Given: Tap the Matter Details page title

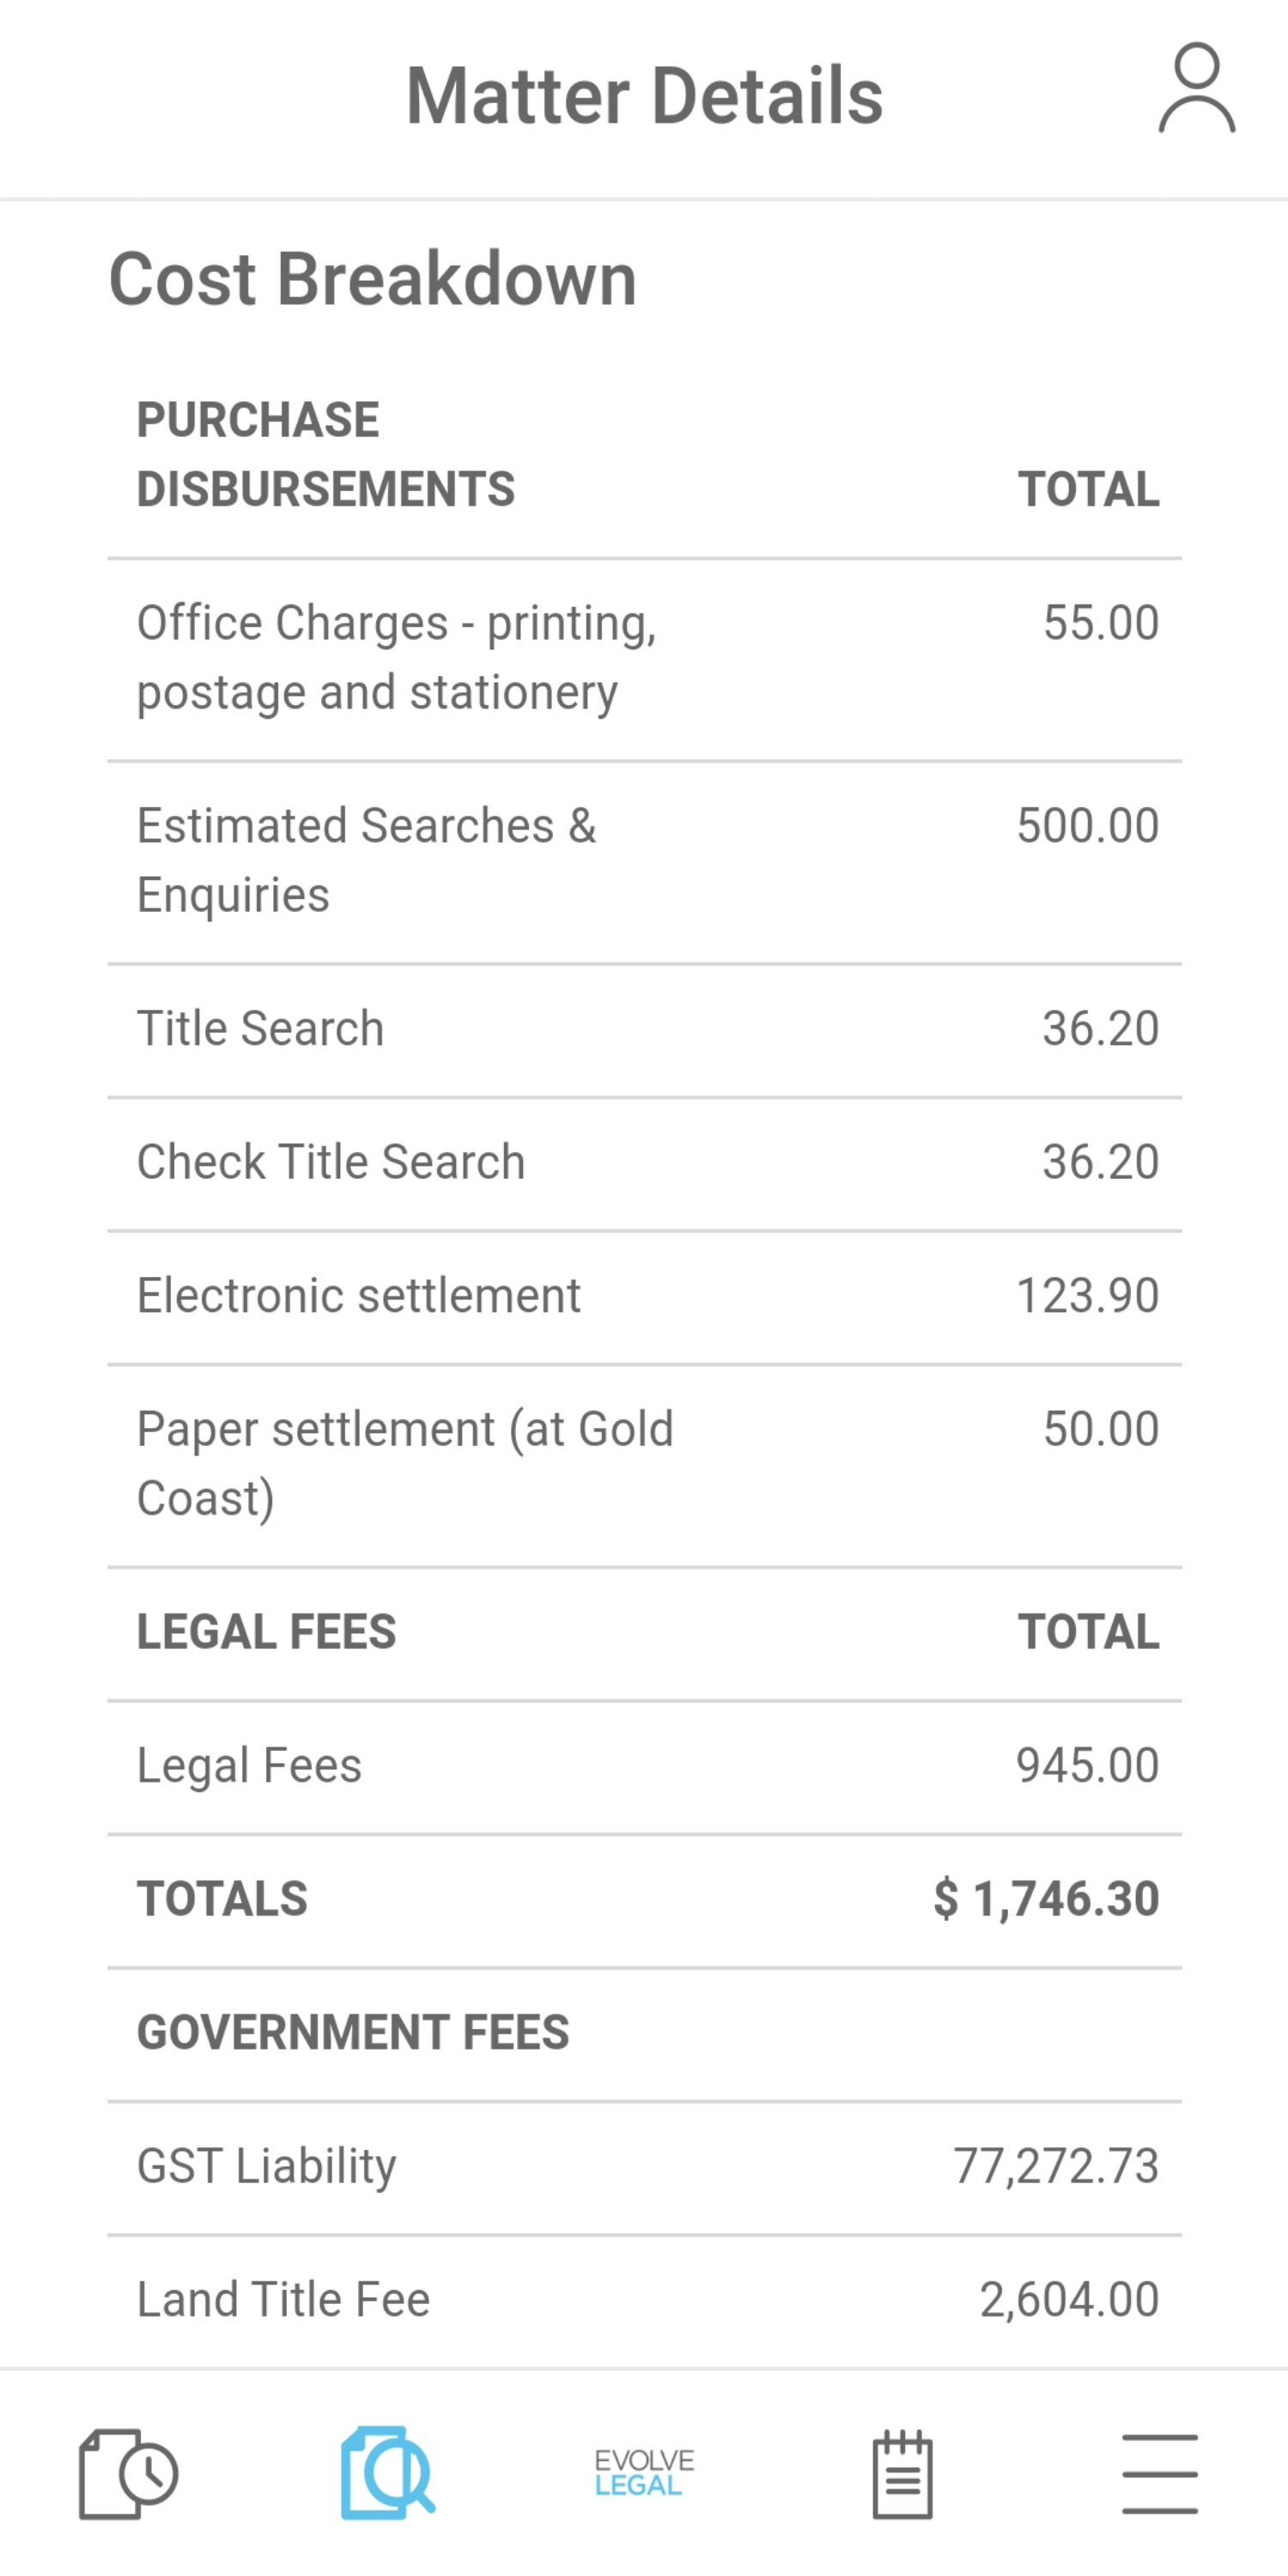Looking at the screenshot, I should (x=644, y=96).
